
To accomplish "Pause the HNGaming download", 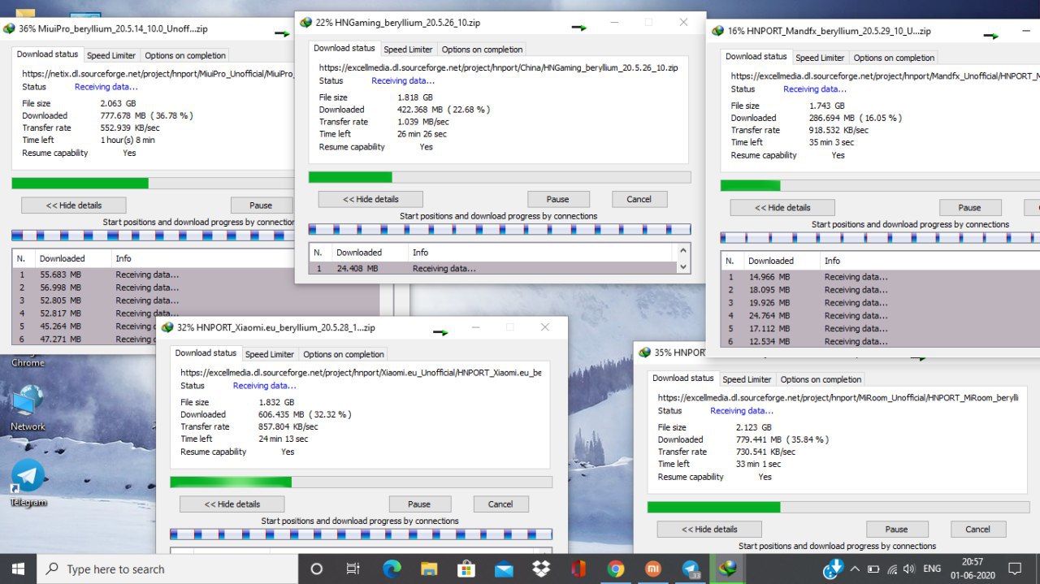I will coord(557,199).
